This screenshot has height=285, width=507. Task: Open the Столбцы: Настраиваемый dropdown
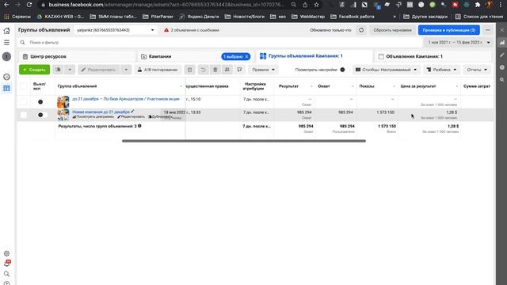pos(386,70)
